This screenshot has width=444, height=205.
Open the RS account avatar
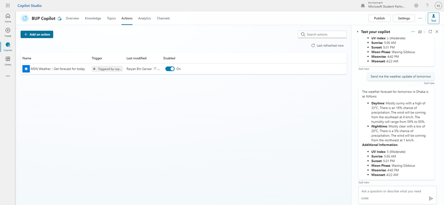click(x=438, y=6)
